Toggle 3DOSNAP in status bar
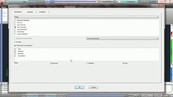 (41, 96)
